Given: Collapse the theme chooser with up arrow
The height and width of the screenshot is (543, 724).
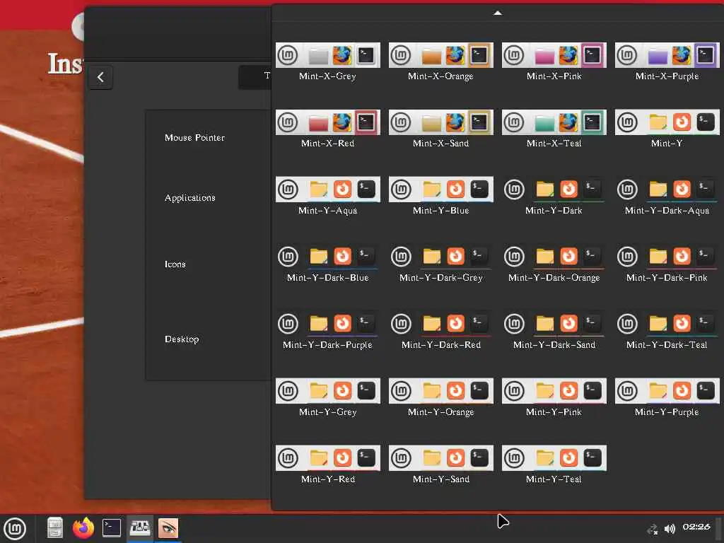Looking at the screenshot, I should [x=497, y=13].
